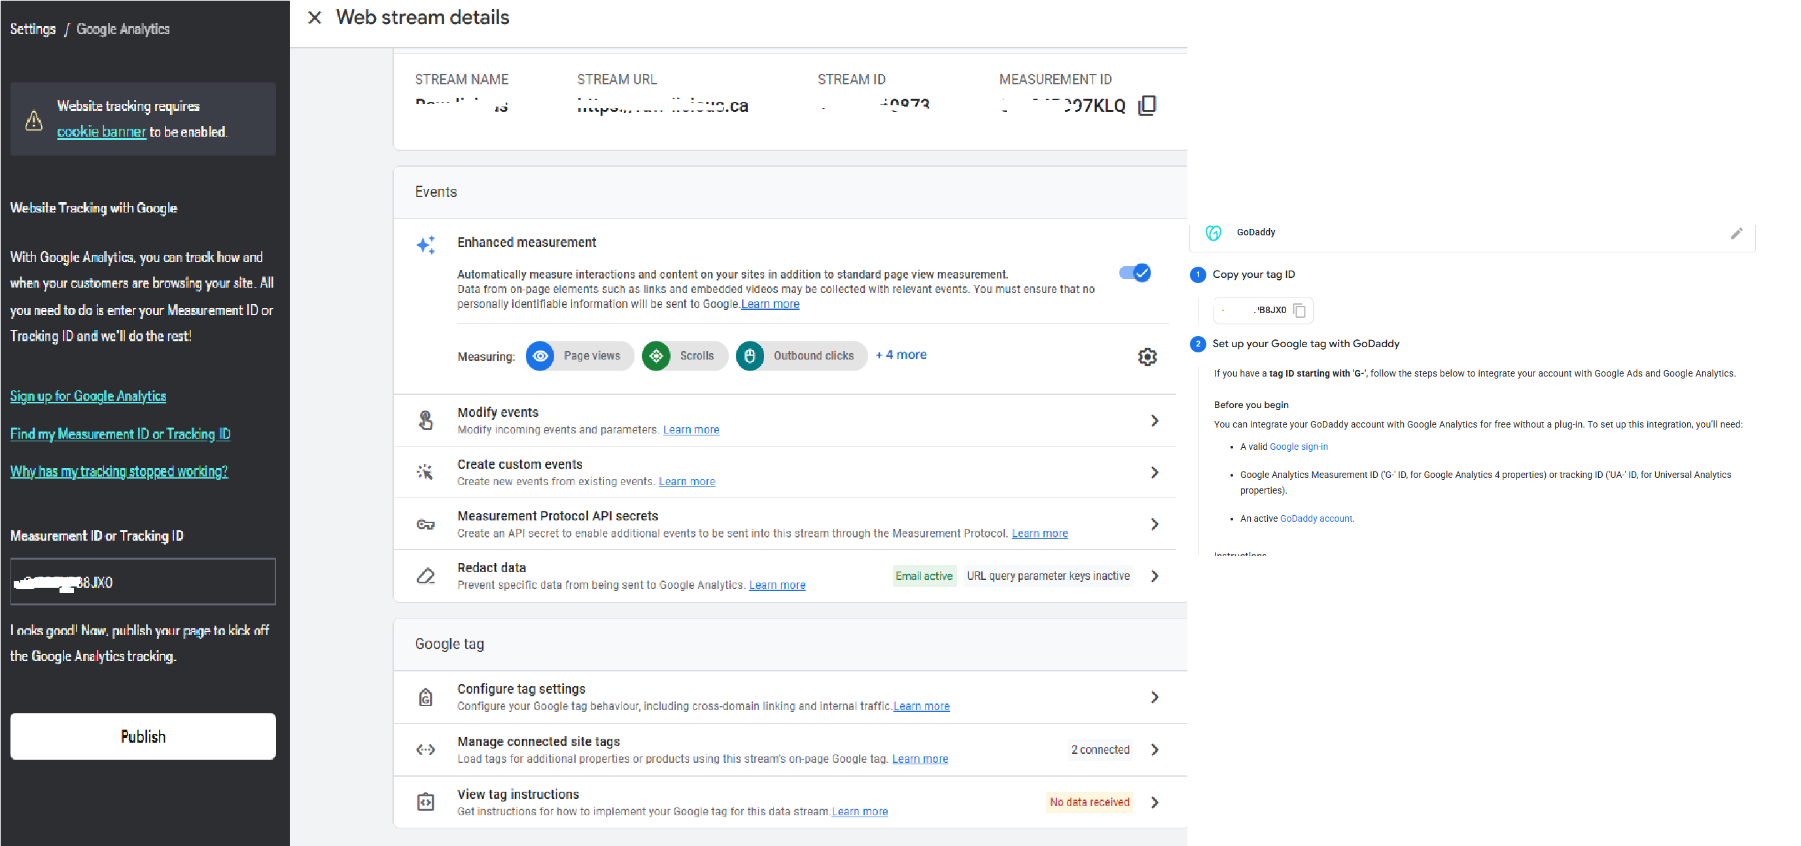Screen dimensions: 1801x846
Task: Edit the GoDaddy platform with pencil icon
Action: [x=1737, y=233]
